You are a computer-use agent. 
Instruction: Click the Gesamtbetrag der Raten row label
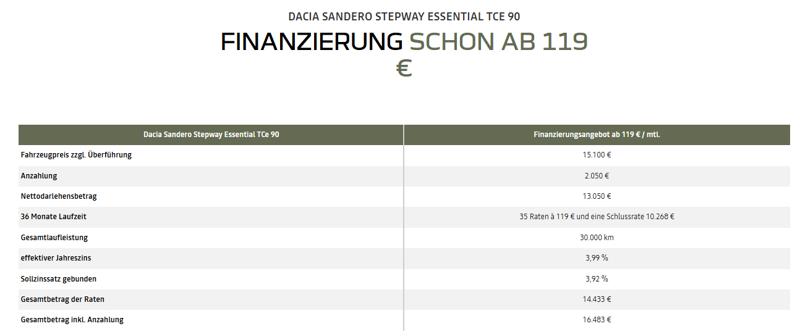tap(62, 299)
